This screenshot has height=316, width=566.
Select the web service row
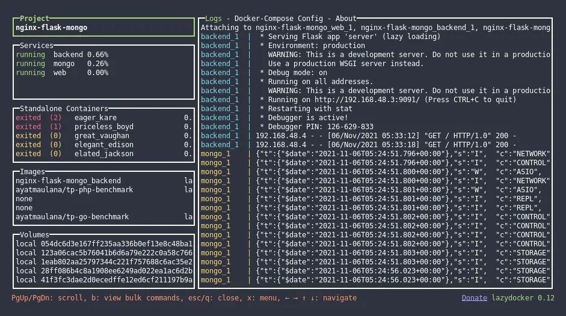103,73
